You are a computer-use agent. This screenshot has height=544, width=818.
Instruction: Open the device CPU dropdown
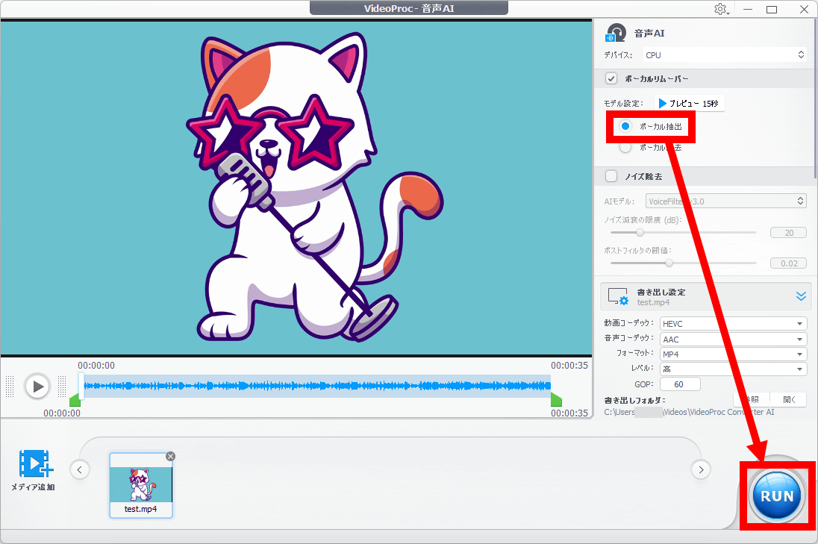click(725, 54)
